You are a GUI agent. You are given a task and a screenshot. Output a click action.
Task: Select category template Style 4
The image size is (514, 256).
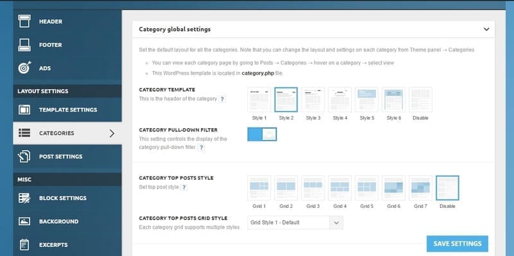(340, 99)
